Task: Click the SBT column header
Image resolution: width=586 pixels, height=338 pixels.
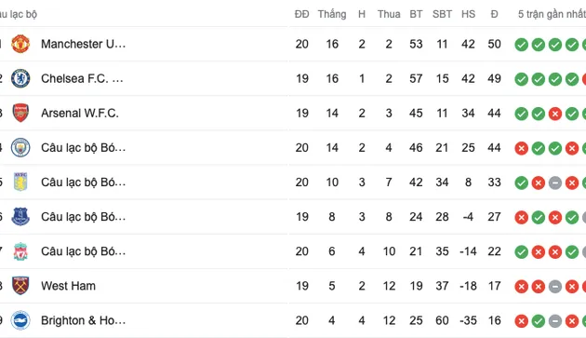Action: pyautogui.click(x=442, y=14)
